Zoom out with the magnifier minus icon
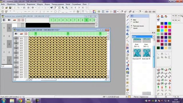The image size is (183, 103). coord(67,8)
